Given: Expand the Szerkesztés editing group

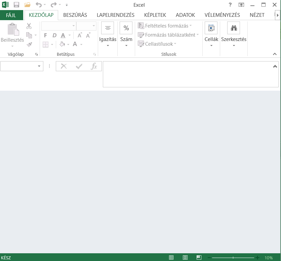Looking at the screenshot, I should 234,34.
